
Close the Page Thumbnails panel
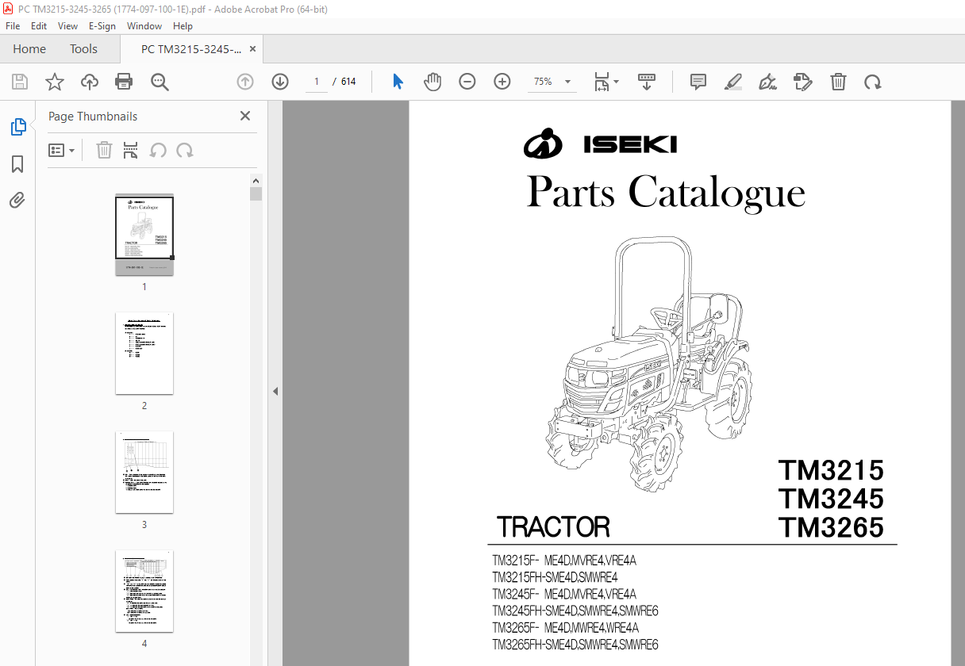coord(245,116)
